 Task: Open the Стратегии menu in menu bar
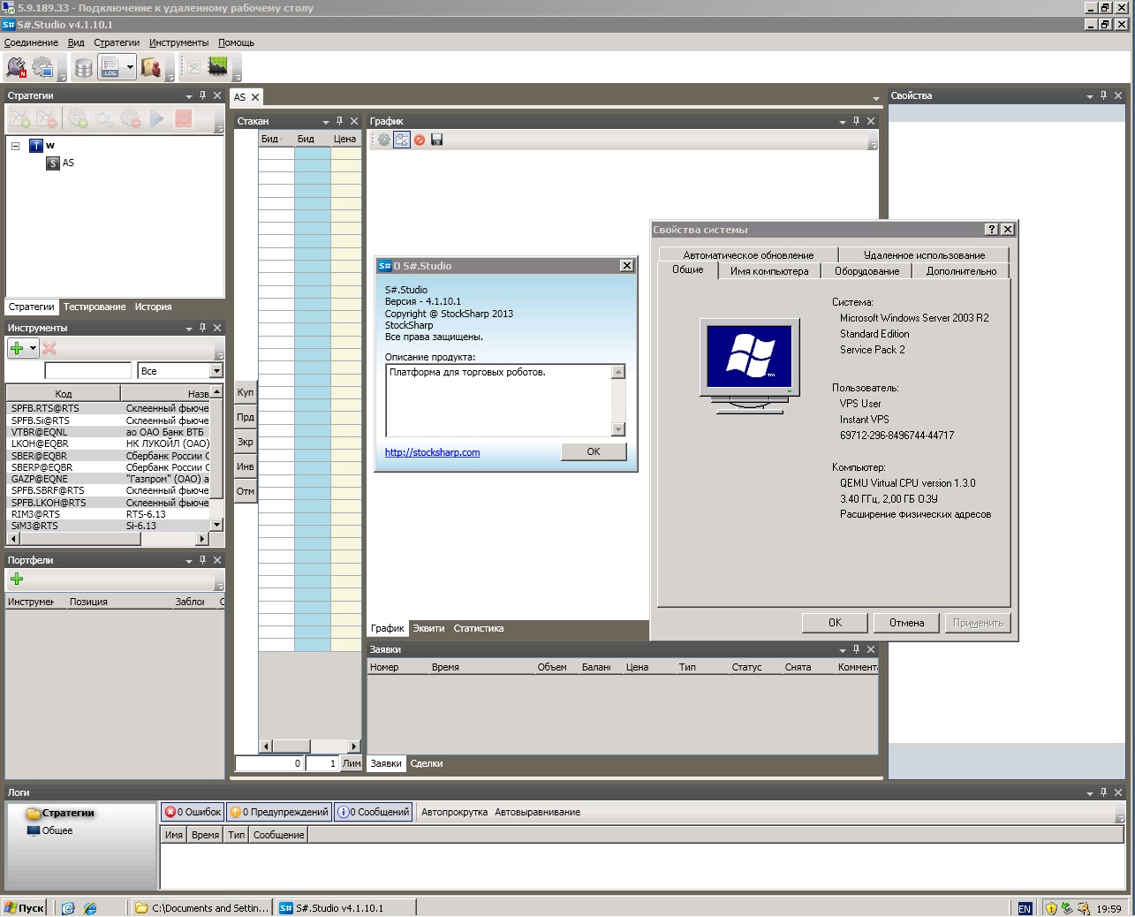pos(117,42)
